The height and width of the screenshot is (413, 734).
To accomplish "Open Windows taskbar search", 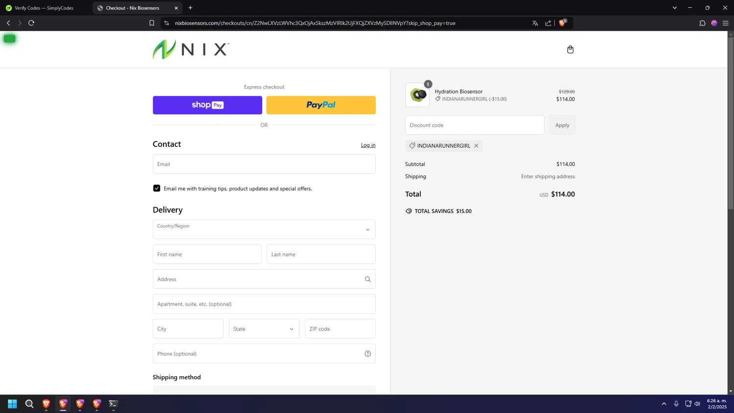I will 29,404.
